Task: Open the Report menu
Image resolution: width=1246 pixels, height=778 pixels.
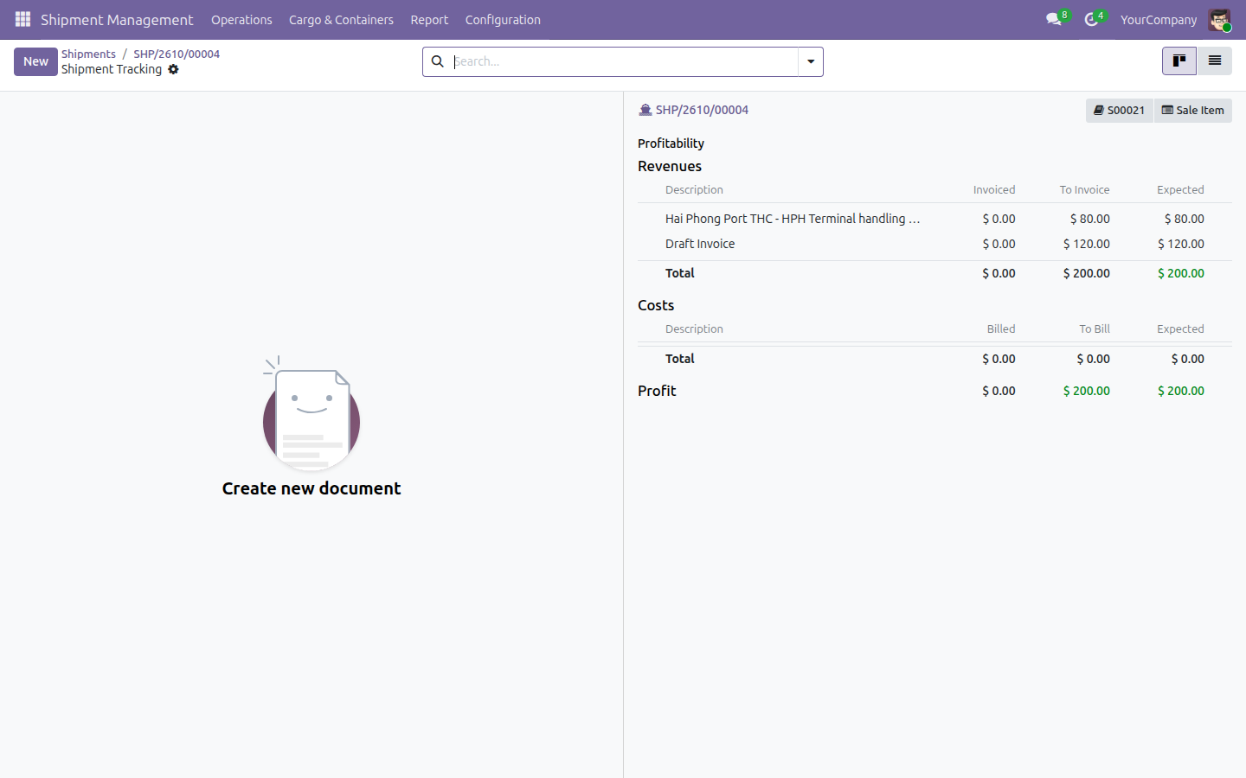Action: [429, 20]
